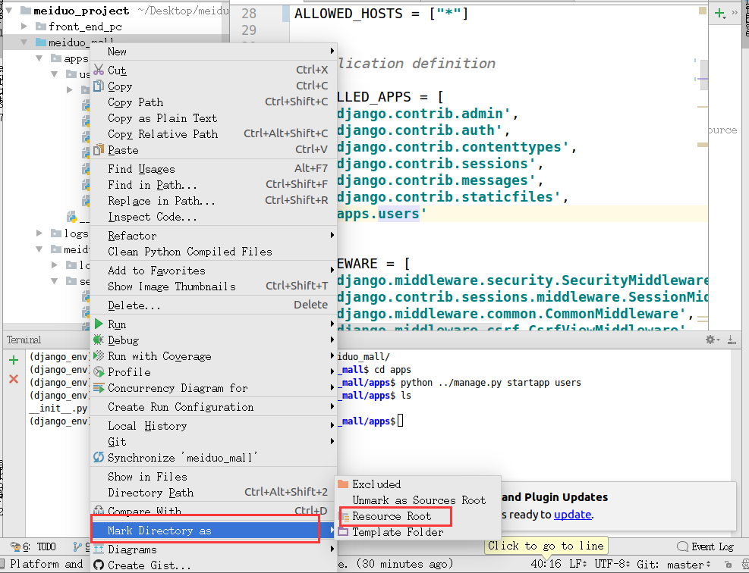Image resolution: width=749 pixels, height=573 pixels.
Task: Open the Local History submenu
Action: tap(213, 425)
